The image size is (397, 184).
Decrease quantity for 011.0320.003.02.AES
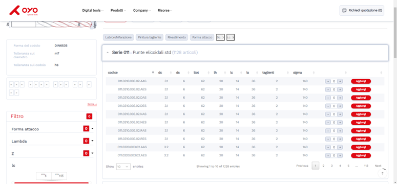click(328, 155)
